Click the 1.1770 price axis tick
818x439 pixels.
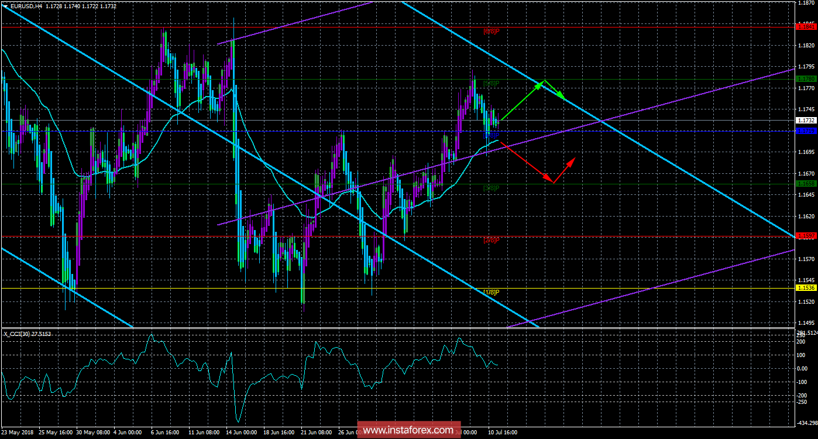click(806, 88)
